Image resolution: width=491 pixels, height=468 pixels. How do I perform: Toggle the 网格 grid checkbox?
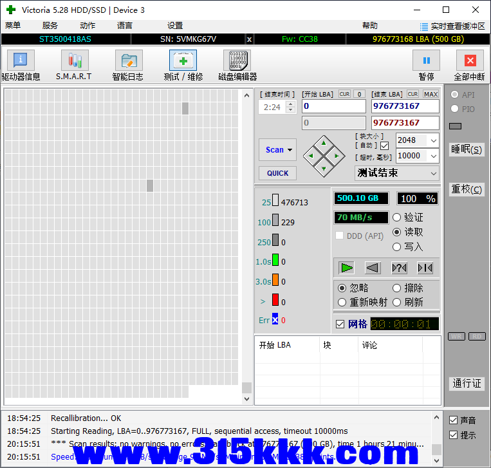coord(340,324)
